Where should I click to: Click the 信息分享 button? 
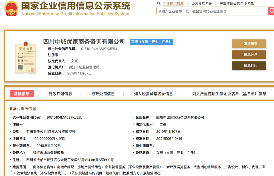[249, 55]
